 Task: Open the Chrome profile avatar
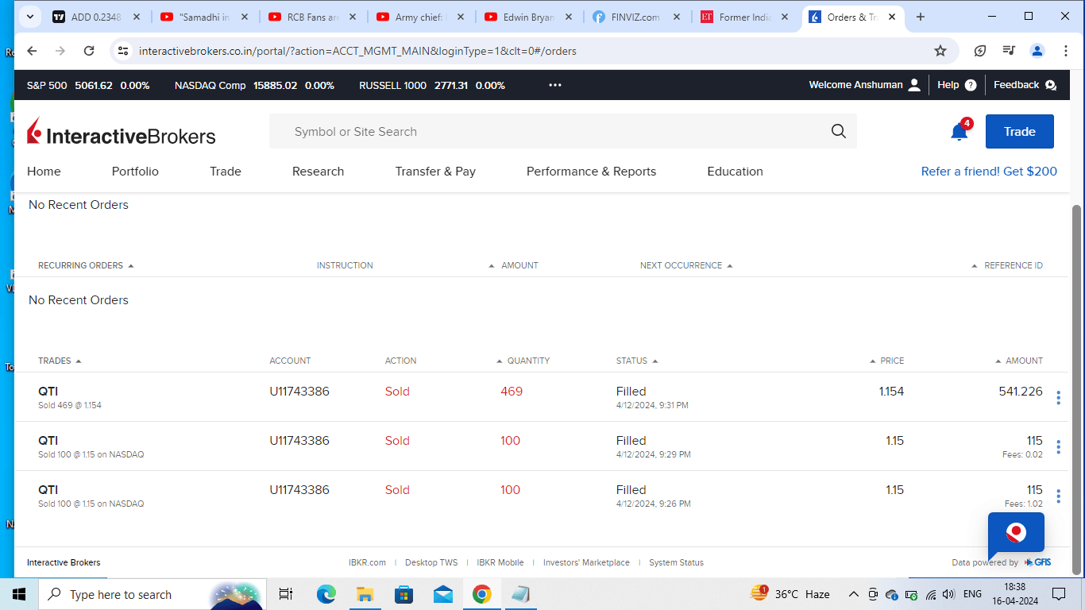[1037, 51]
